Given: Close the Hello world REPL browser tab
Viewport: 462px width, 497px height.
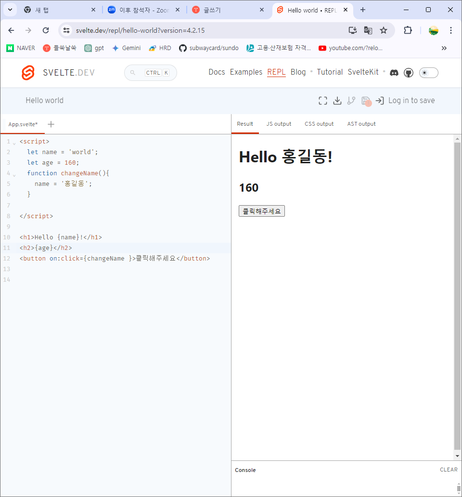Looking at the screenshot, I should (x=346, y=10).
